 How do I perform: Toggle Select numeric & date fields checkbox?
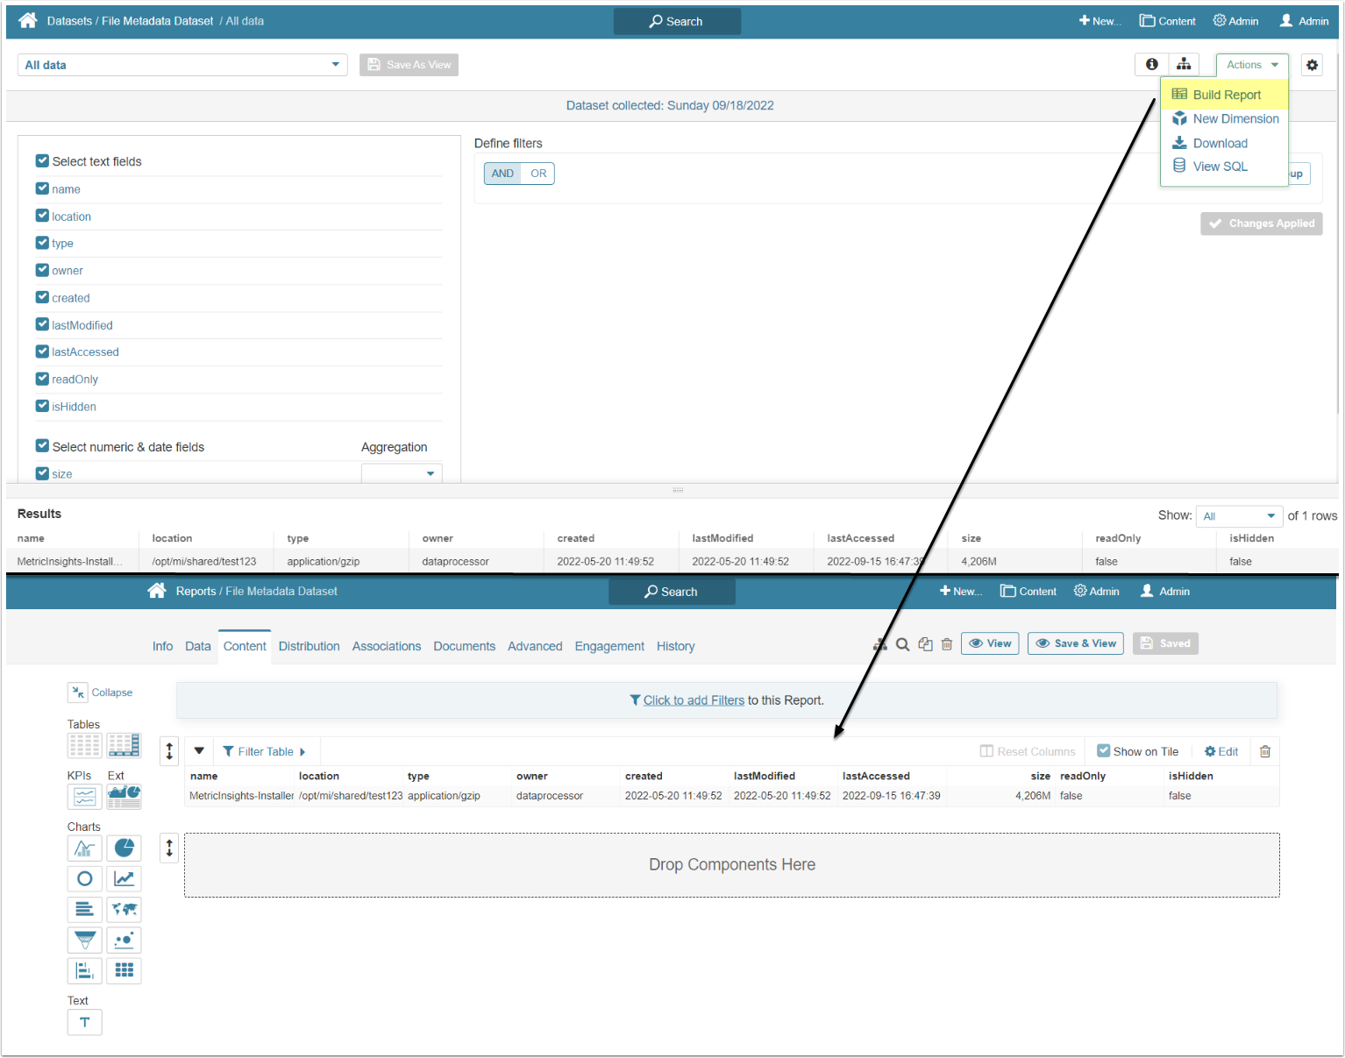pos(42,446)
